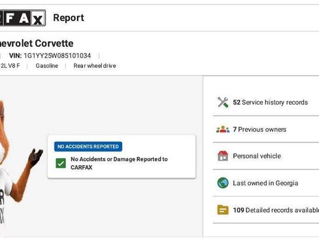The image size is (319, 239).
Task: Click the globe icon beside Last owned
Action: tap(223, 183)
